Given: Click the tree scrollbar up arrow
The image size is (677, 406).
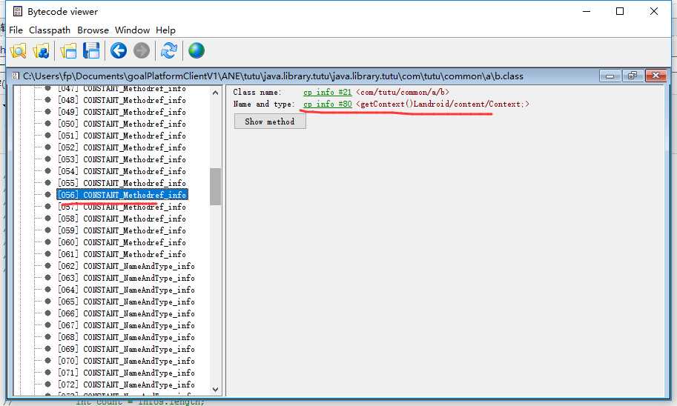Looking at the screenshot, I should (216, 93).
